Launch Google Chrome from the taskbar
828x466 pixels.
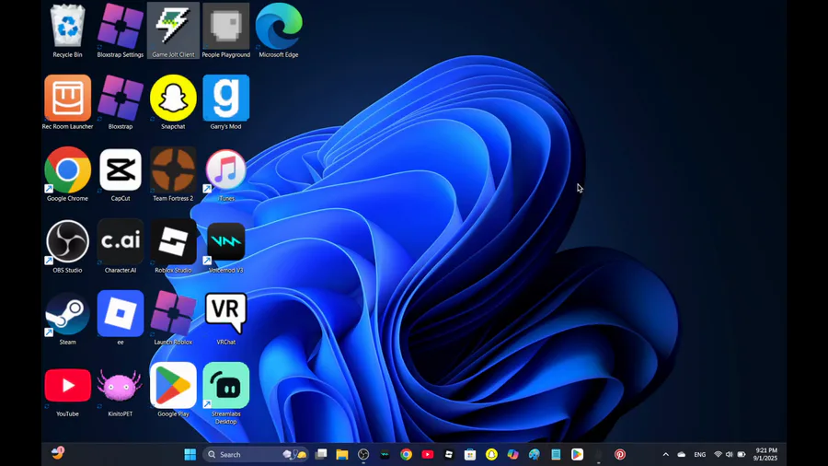[406, 454]
